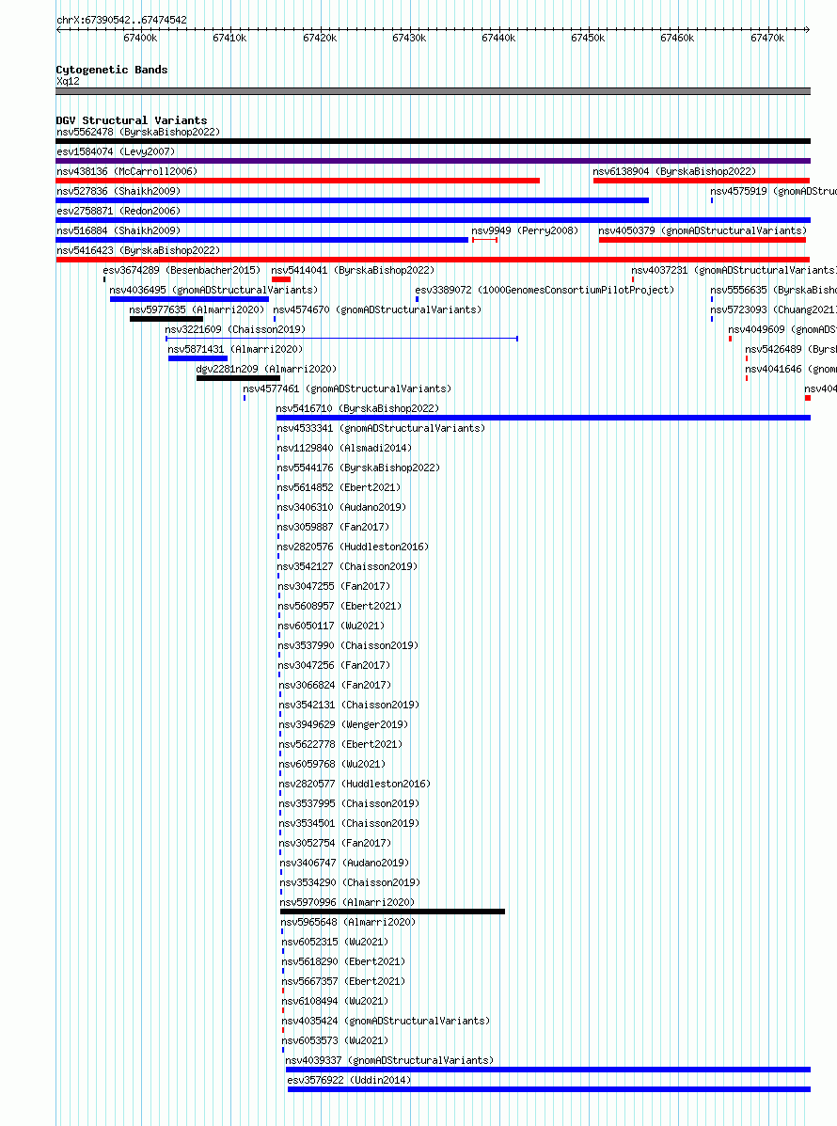Click the nsv5970996 (Almarri2020) label

[x=347, y=902]
